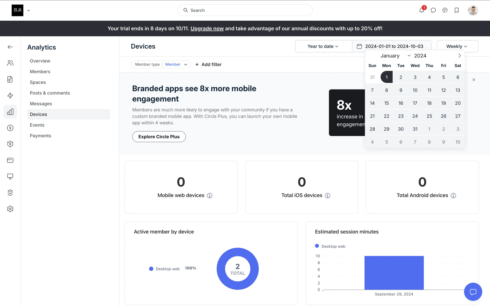The height and width of the screenshot is (306, 490).
Task: Open Posts & comments analytics
Action: [50, 93]
